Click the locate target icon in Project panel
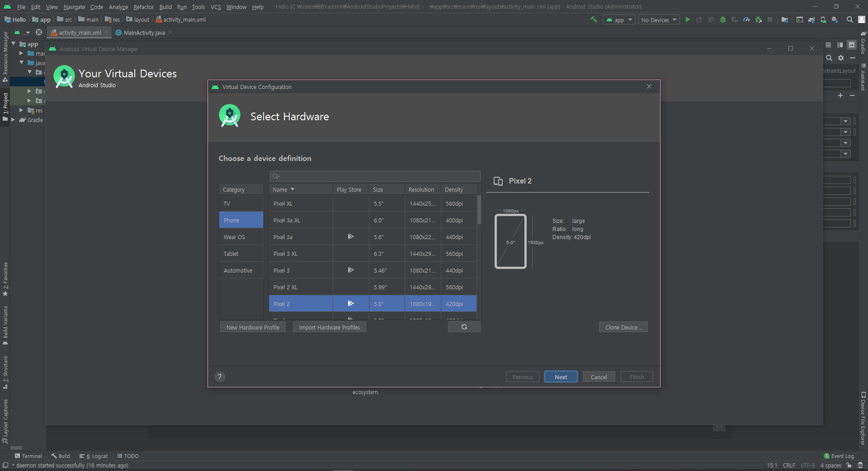This screenshot has width=868, height=471. coord(39,33)
